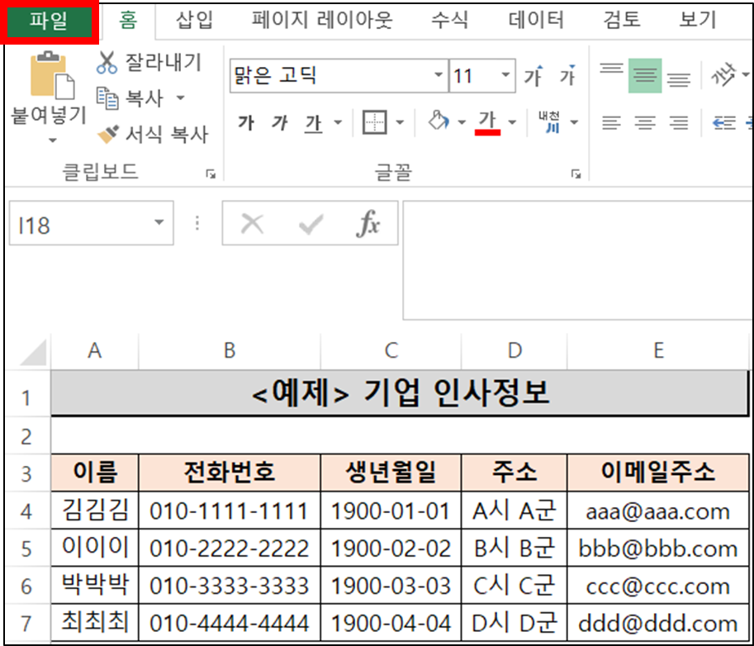Image resolution: width=754 pixels, height=646 pixels.
Task: Expand the fill color dropdown arrow
Action: 462,122
